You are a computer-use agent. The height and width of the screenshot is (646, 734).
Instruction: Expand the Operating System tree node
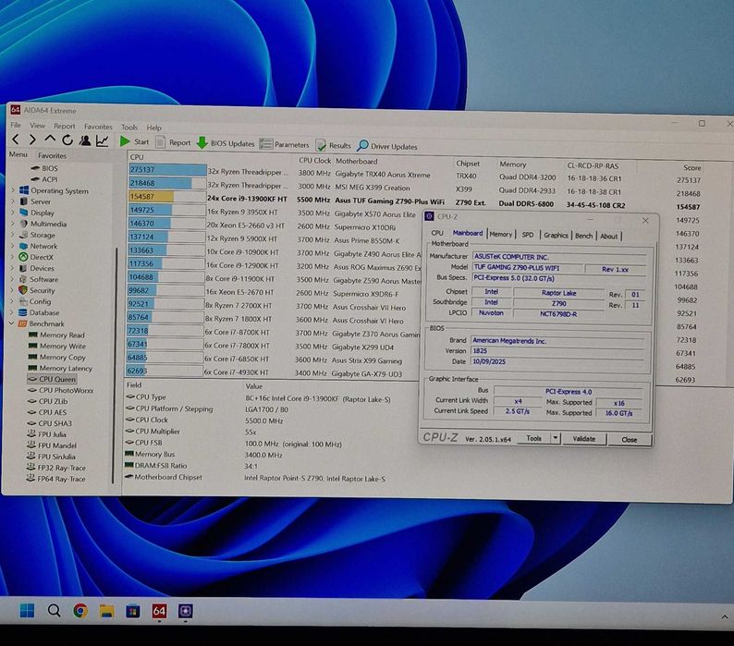[13, 190]
